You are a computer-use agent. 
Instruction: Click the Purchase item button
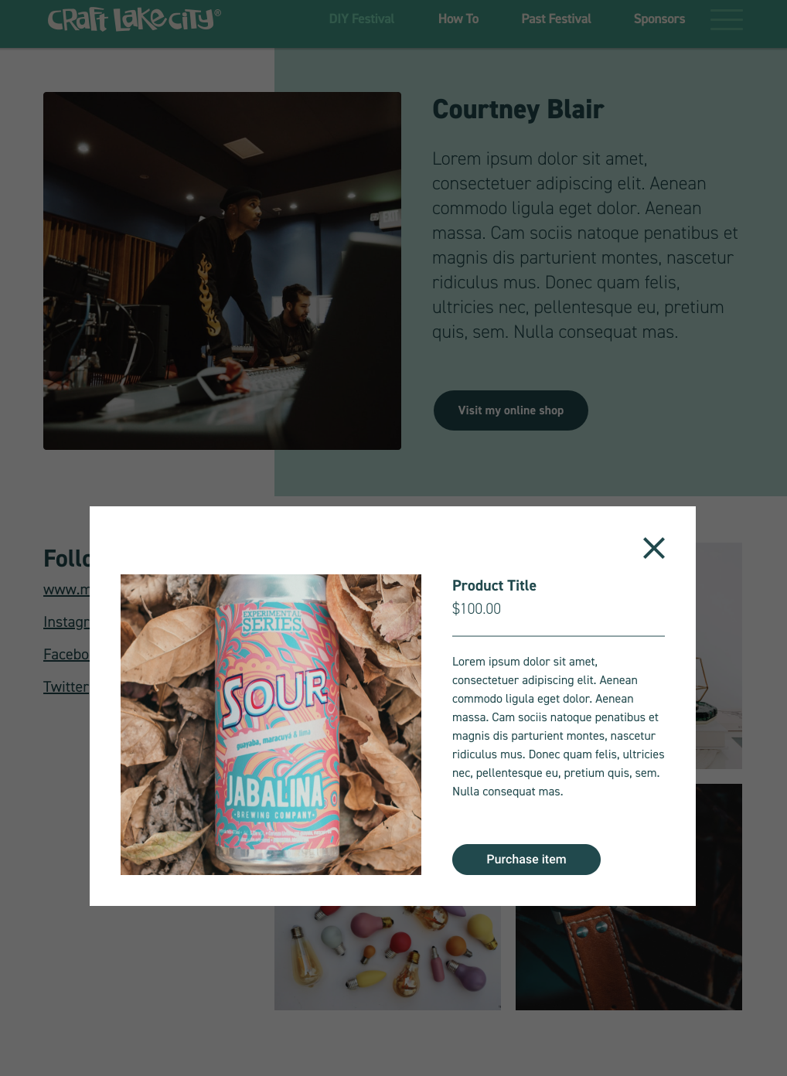[x=526, y=860]
